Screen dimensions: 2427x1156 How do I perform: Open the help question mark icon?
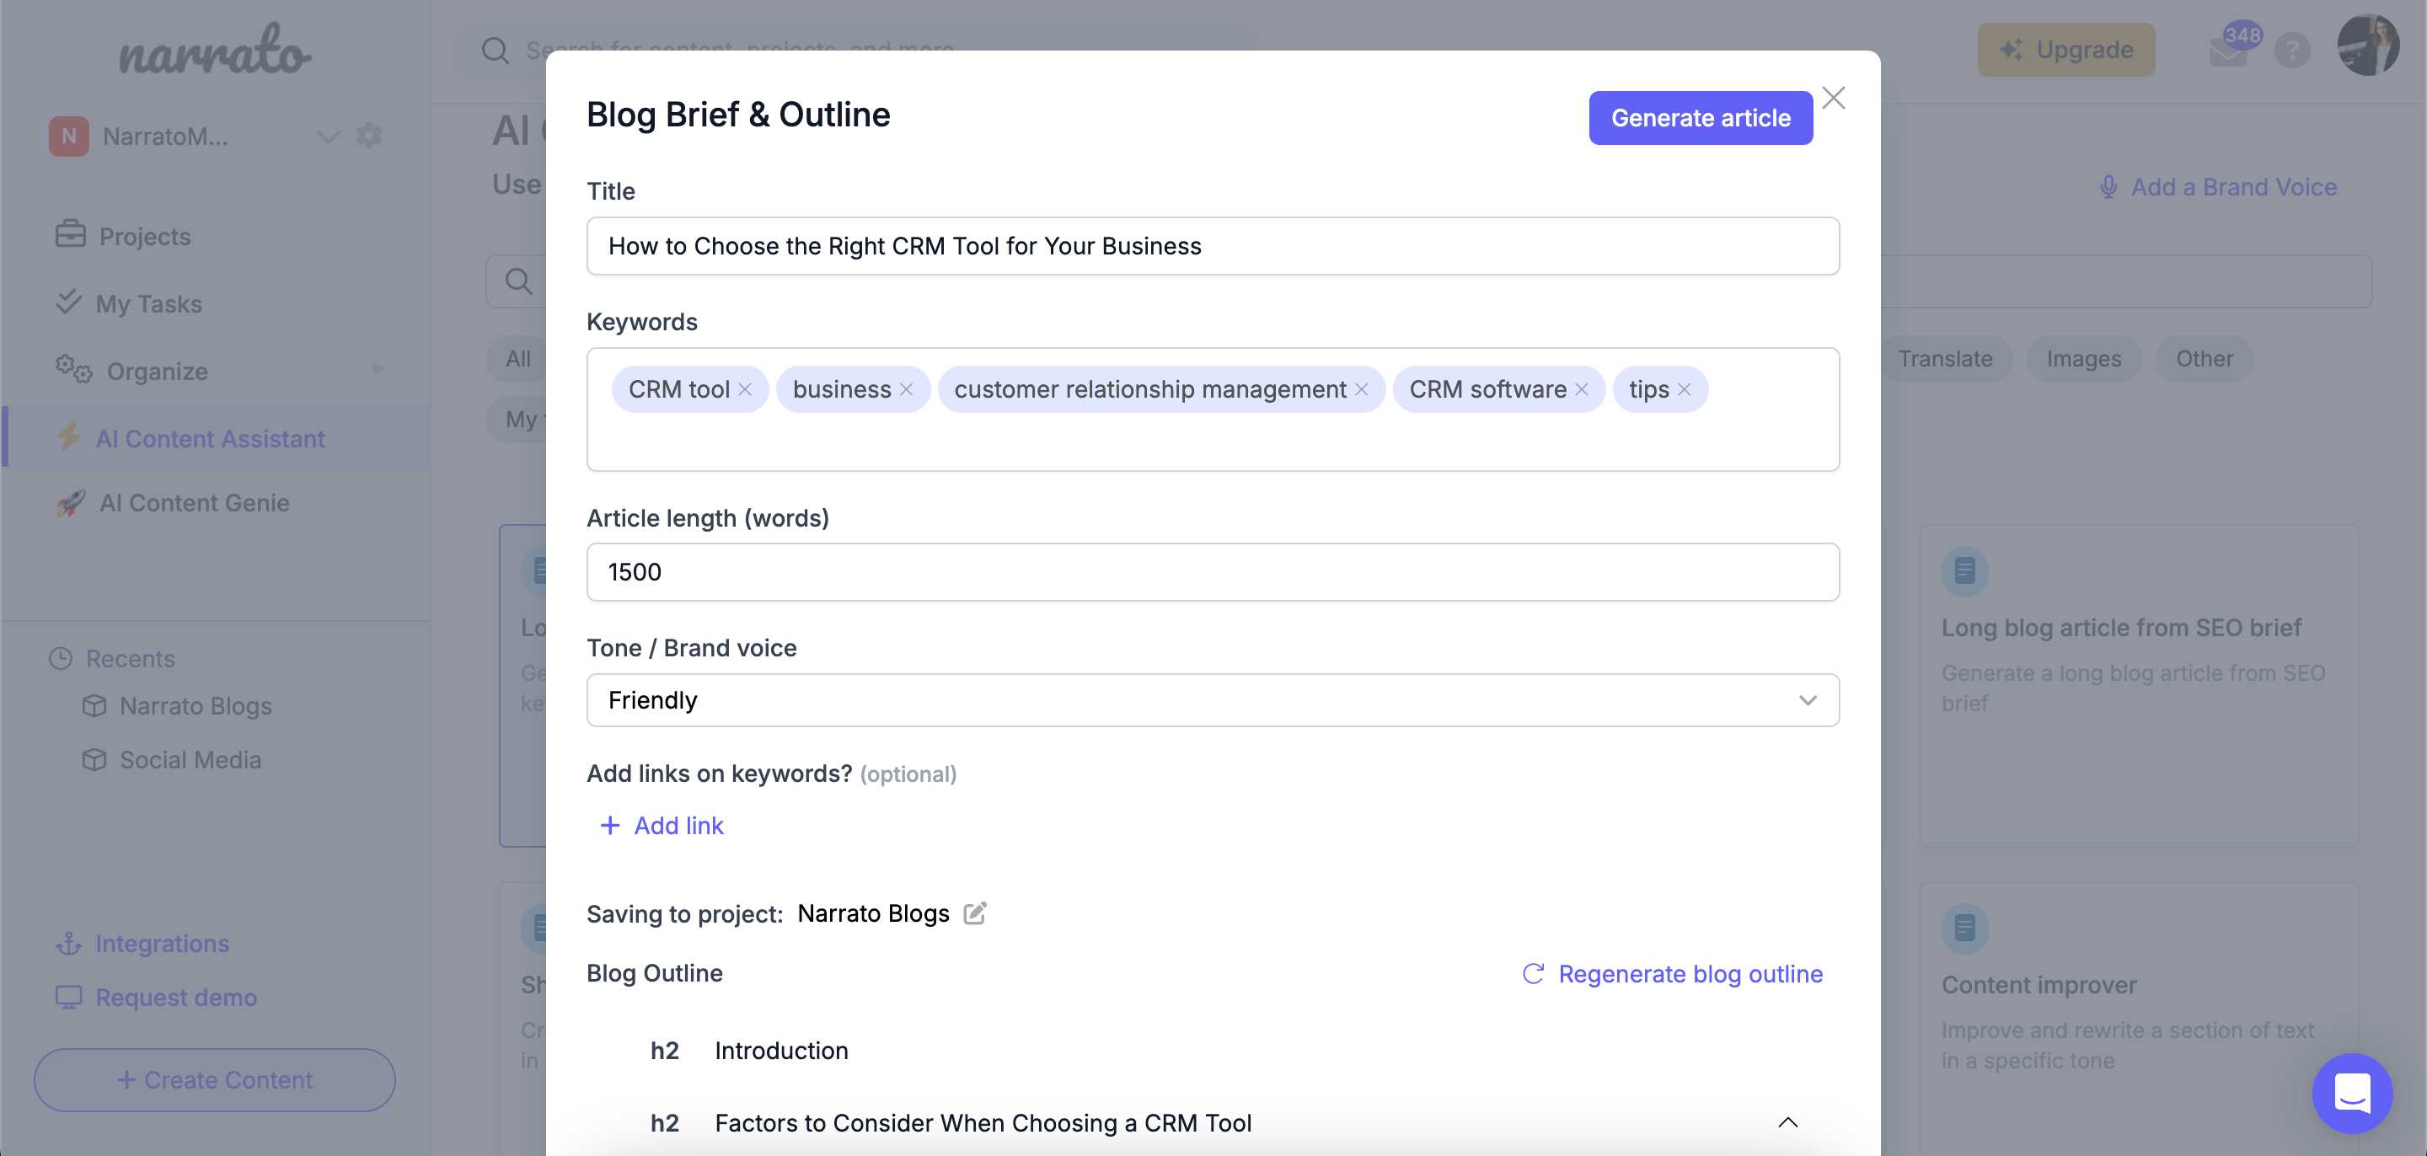(x=2292, y=50)
